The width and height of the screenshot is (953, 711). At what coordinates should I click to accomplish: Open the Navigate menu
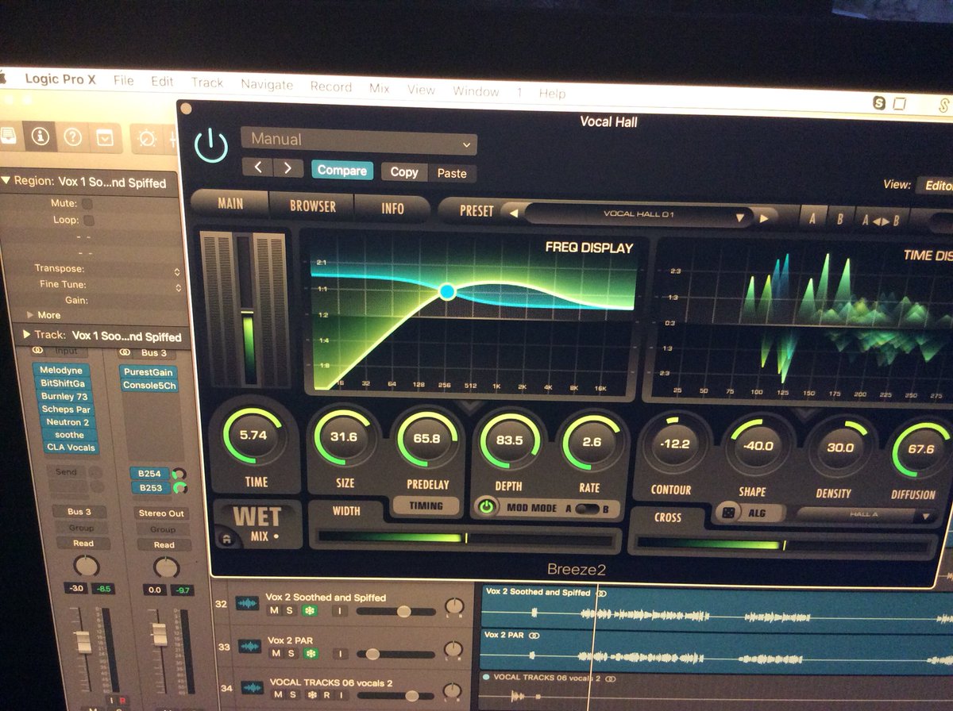coord(267,84)
